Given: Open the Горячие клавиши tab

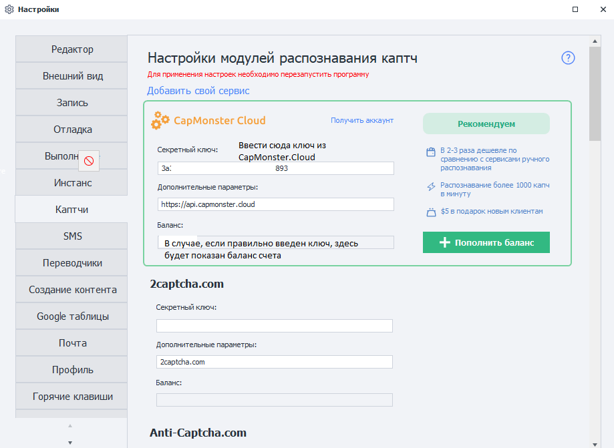Looking at the screenshot, I should 71,397.
